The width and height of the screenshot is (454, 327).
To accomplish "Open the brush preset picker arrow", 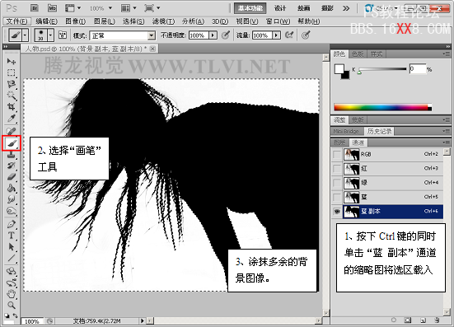I will pyautogui.click(x=50, y=35).
